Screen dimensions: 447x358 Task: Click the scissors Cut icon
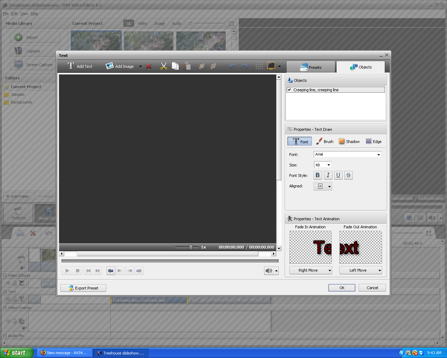(163, 66)
